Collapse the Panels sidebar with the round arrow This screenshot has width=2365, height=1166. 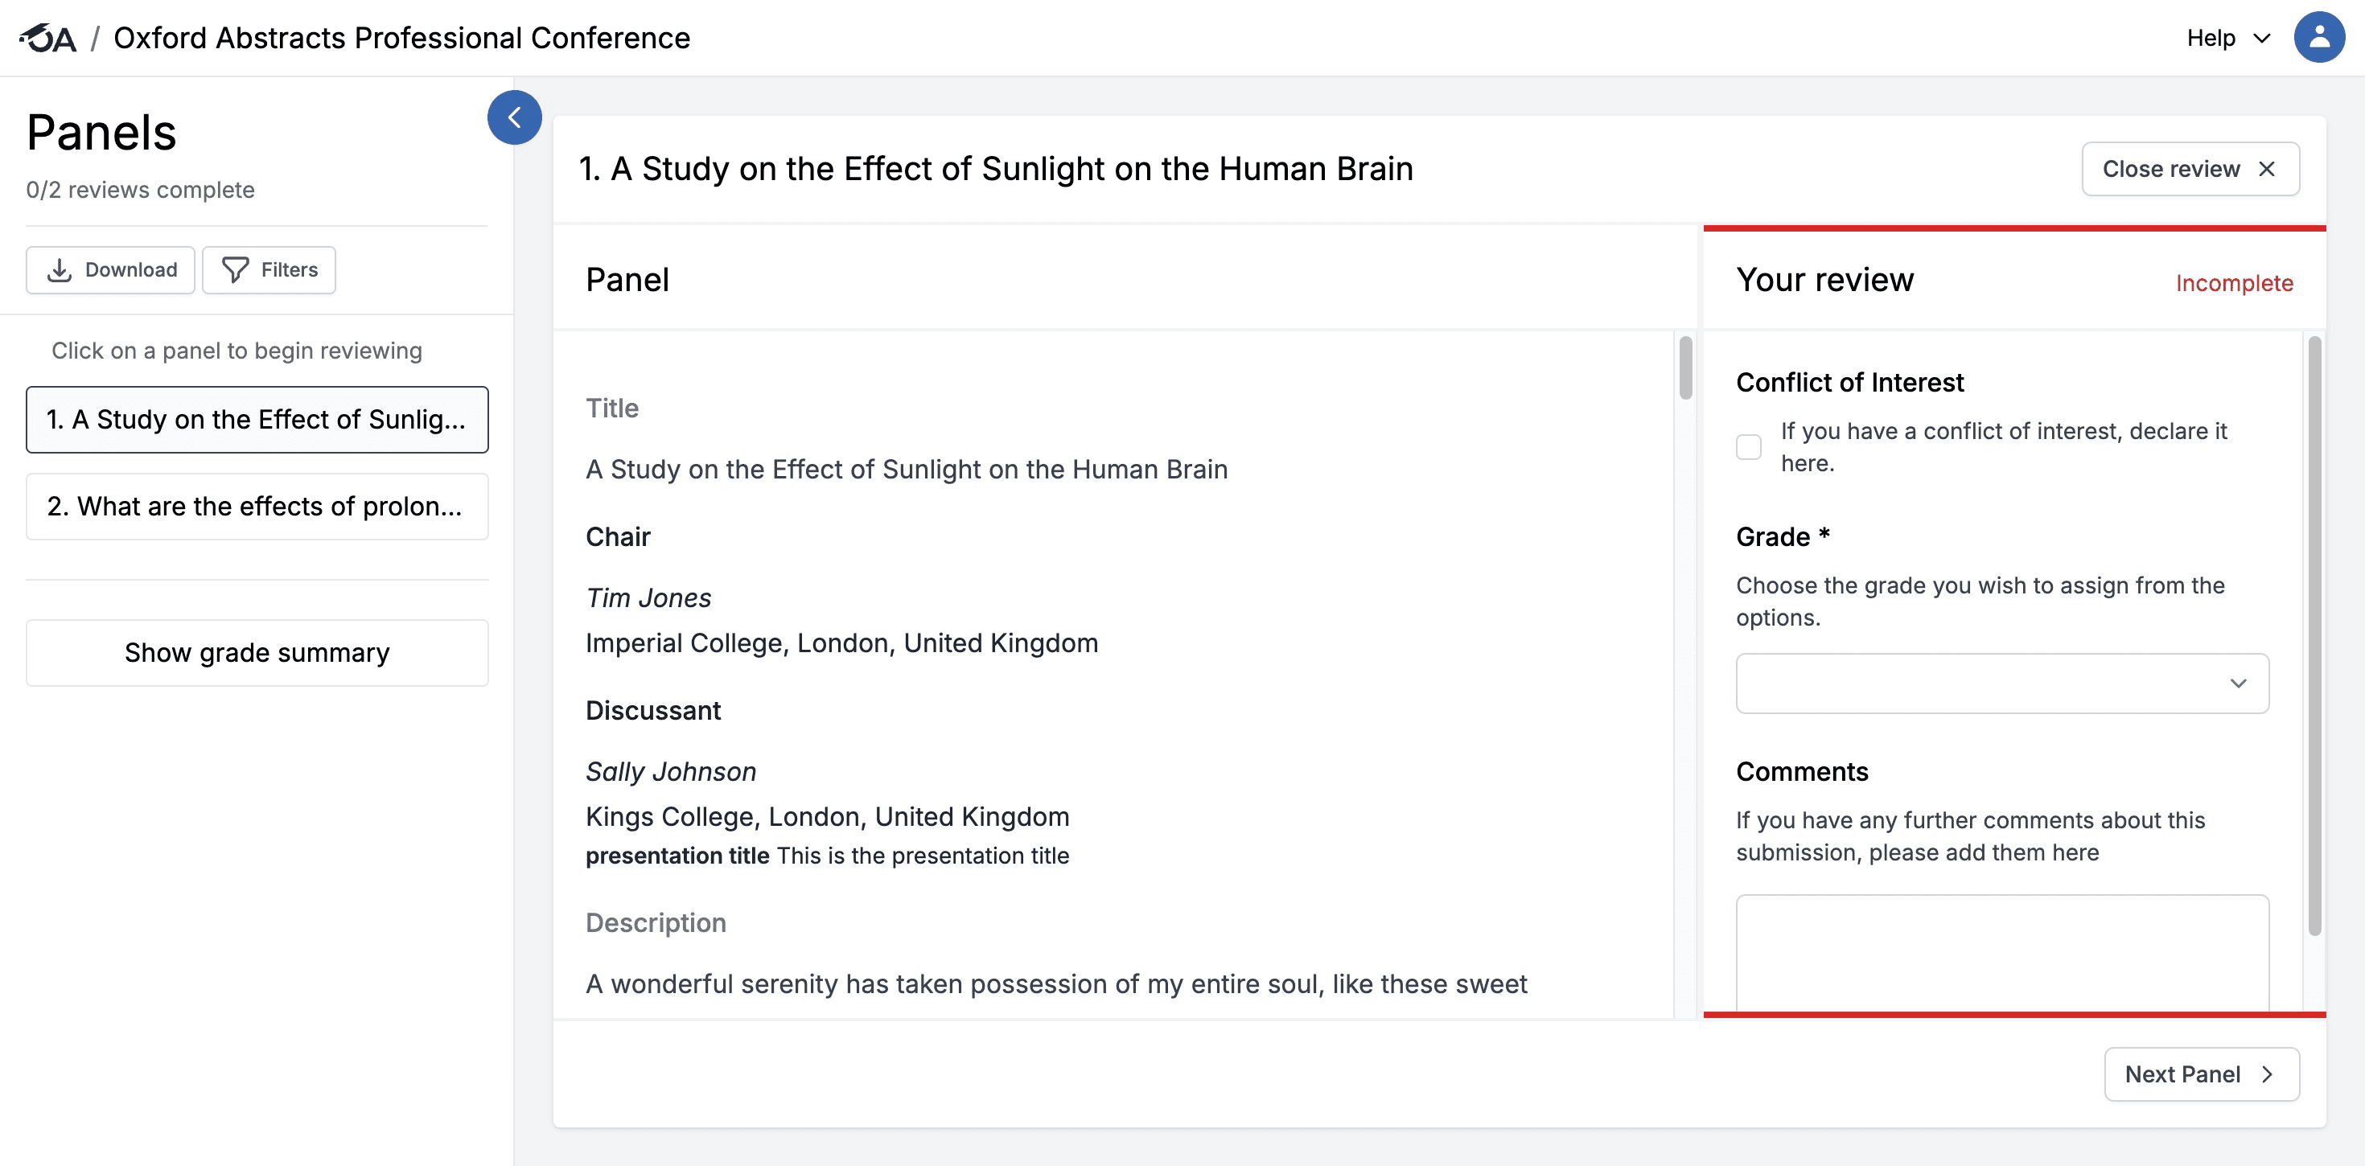click(x=514, y=117)
